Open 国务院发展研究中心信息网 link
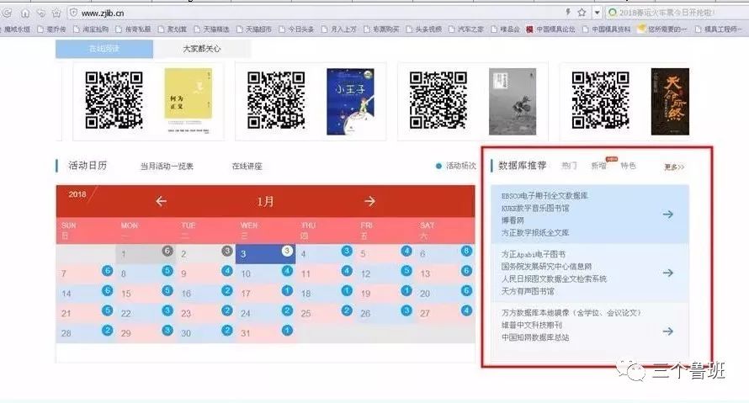 click(546, 267)
